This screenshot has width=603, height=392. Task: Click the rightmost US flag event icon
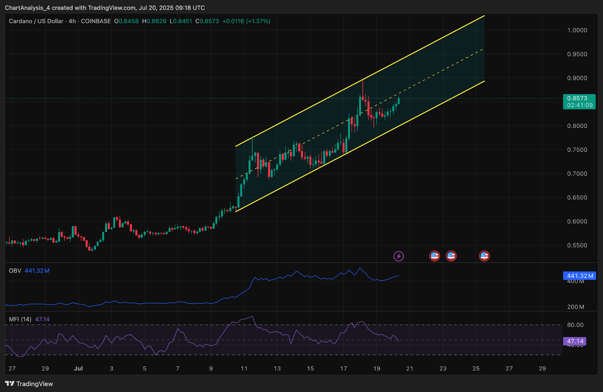(x=484, y=256)
